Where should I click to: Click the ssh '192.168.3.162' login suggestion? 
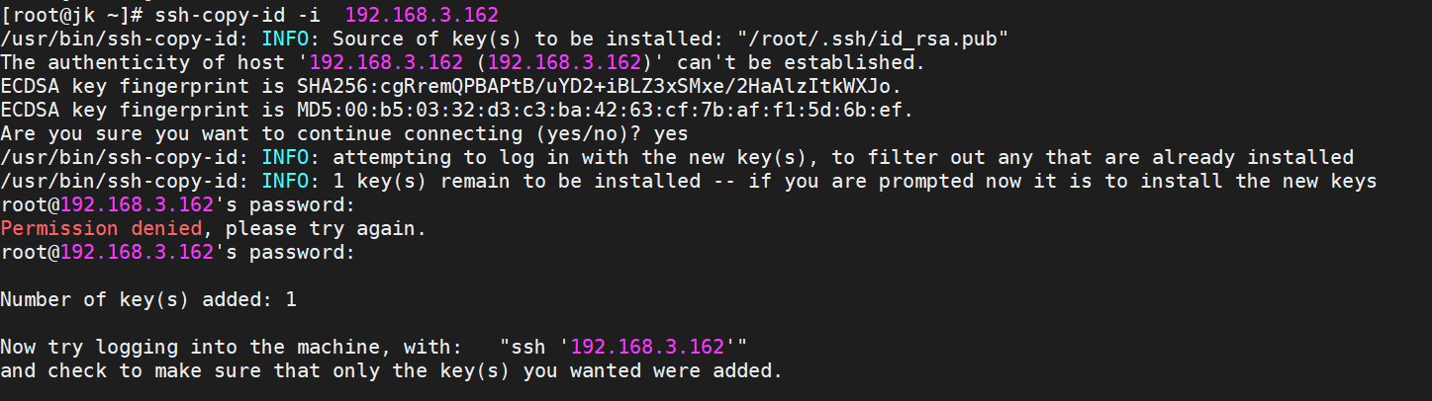[623, 347]
